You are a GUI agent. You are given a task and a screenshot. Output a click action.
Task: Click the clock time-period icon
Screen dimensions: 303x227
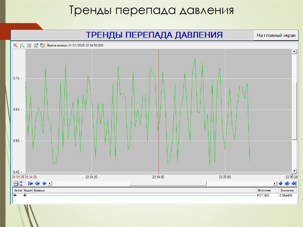tap(43, 46)
